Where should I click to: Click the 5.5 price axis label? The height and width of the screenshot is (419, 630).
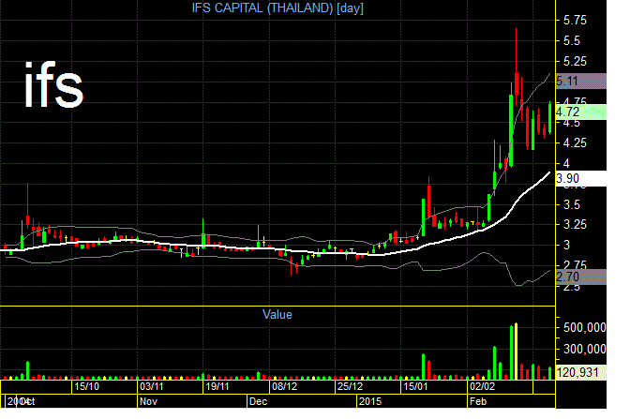572,40
